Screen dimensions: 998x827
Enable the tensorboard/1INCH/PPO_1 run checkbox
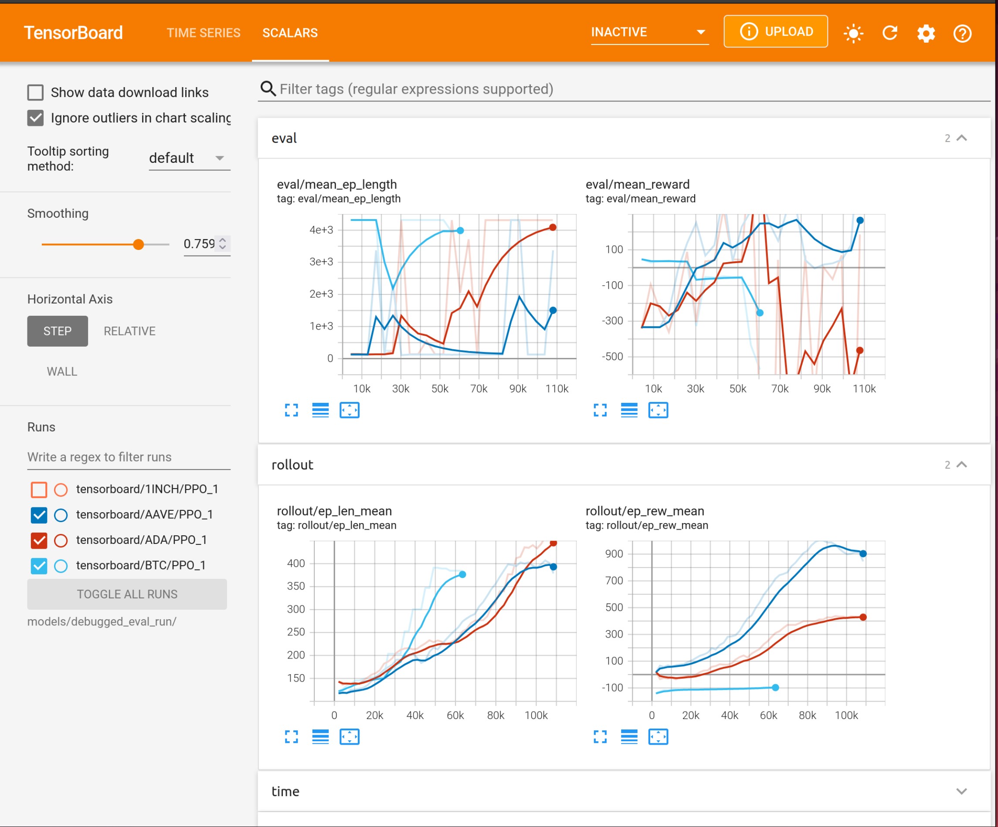[x=39, y=489]
